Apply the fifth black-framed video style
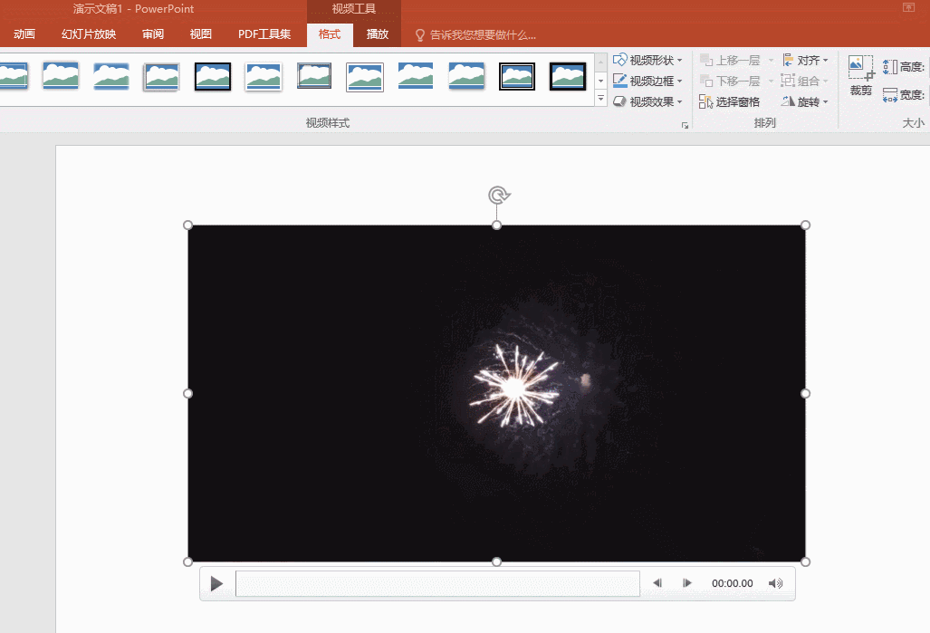This screenshot has width=930, height=633. point(212,76)
